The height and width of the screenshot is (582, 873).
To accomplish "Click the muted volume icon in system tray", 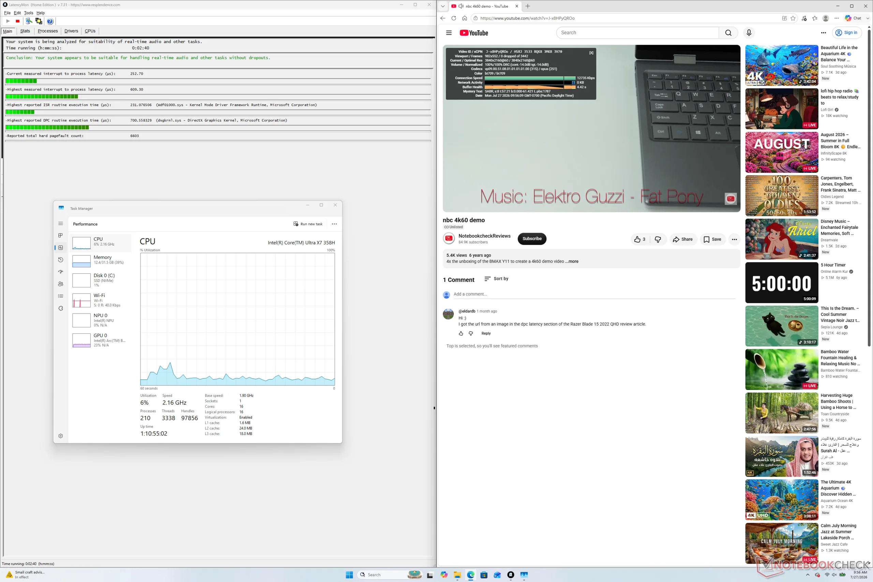I will pyautogui.click(x=834, y=575).
